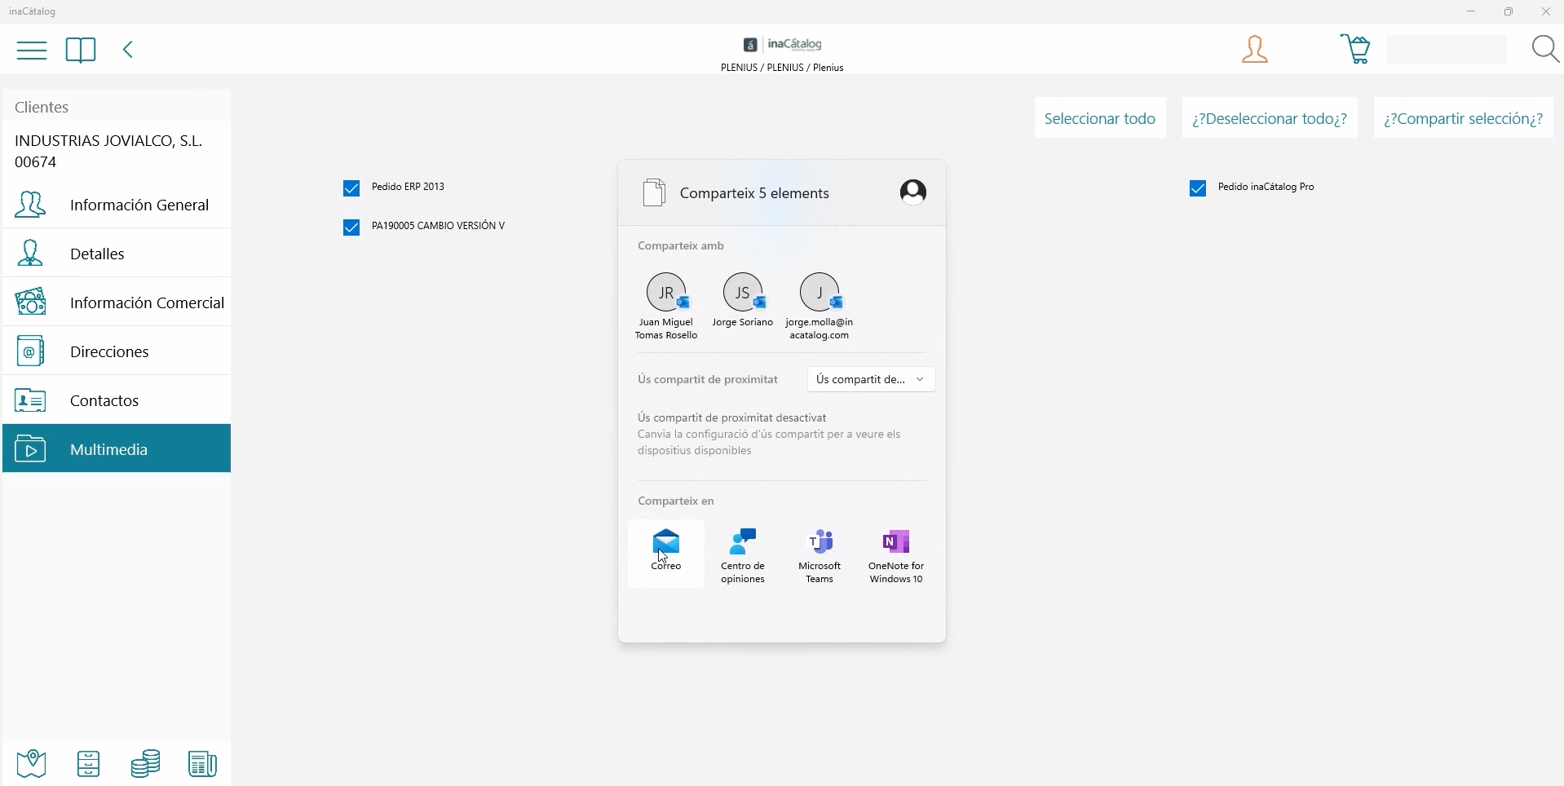Open the Contactos section

[117, 400]
